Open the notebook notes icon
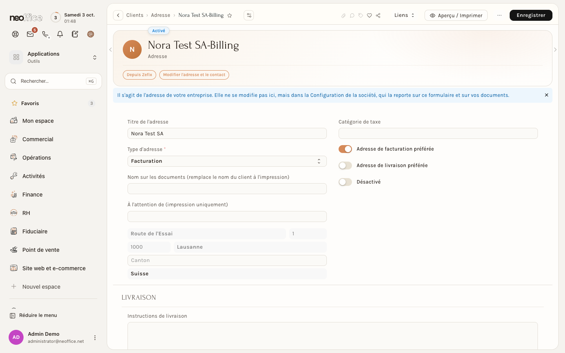This screenshot has height=353, width=565. tap(75, 34)
